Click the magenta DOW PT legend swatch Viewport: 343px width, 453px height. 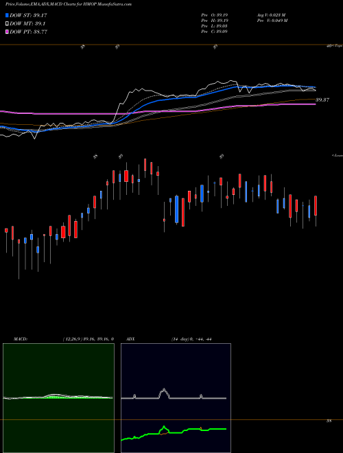7,32
